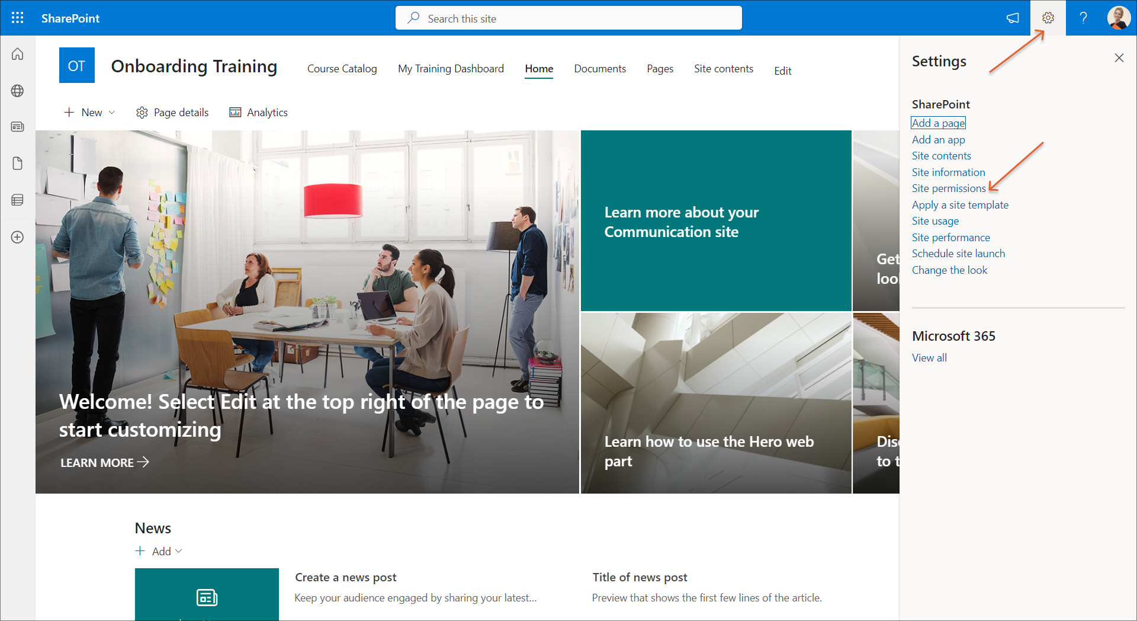Click the megaphone feedback icon

1013,18
